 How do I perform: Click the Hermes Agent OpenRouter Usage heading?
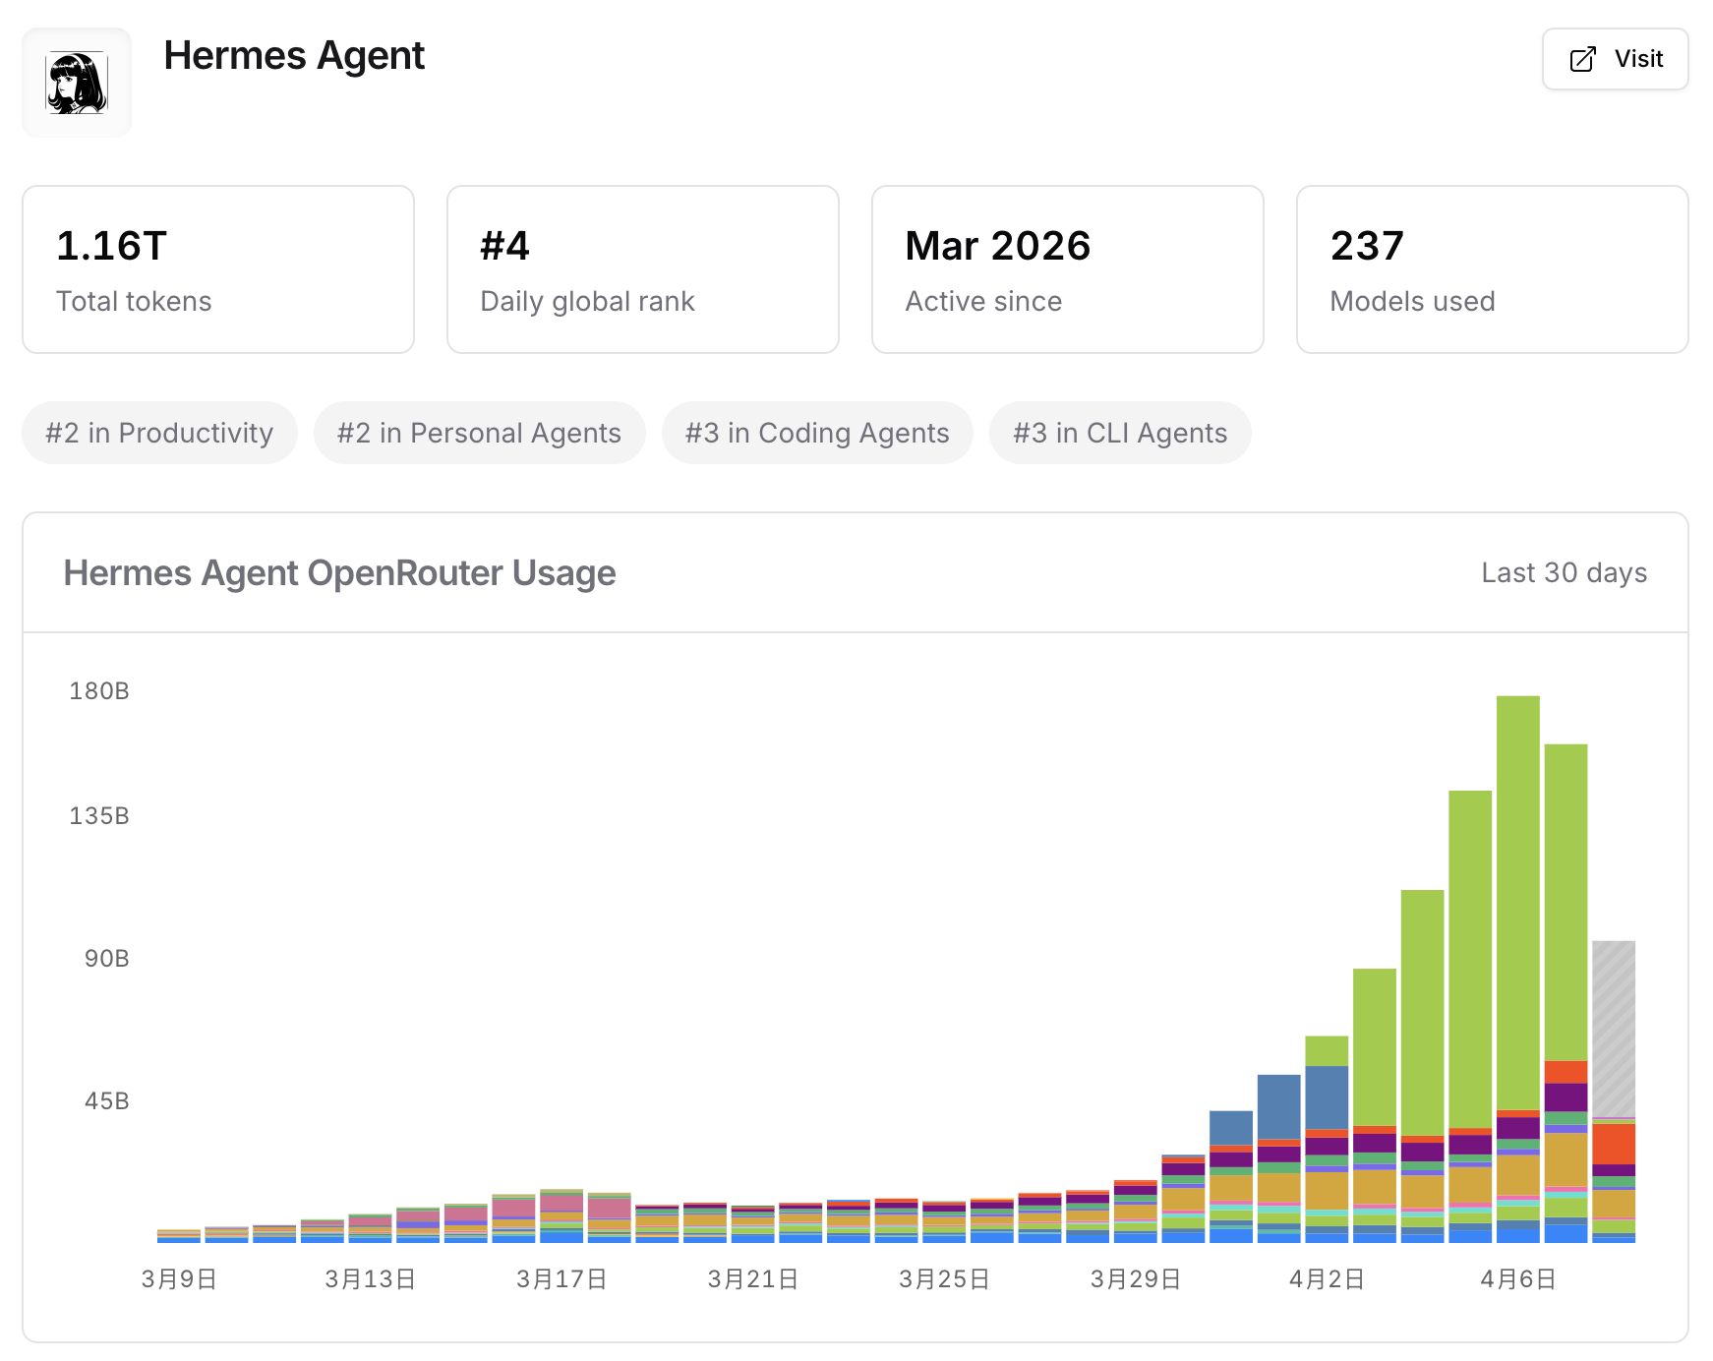tap(339, 572)
